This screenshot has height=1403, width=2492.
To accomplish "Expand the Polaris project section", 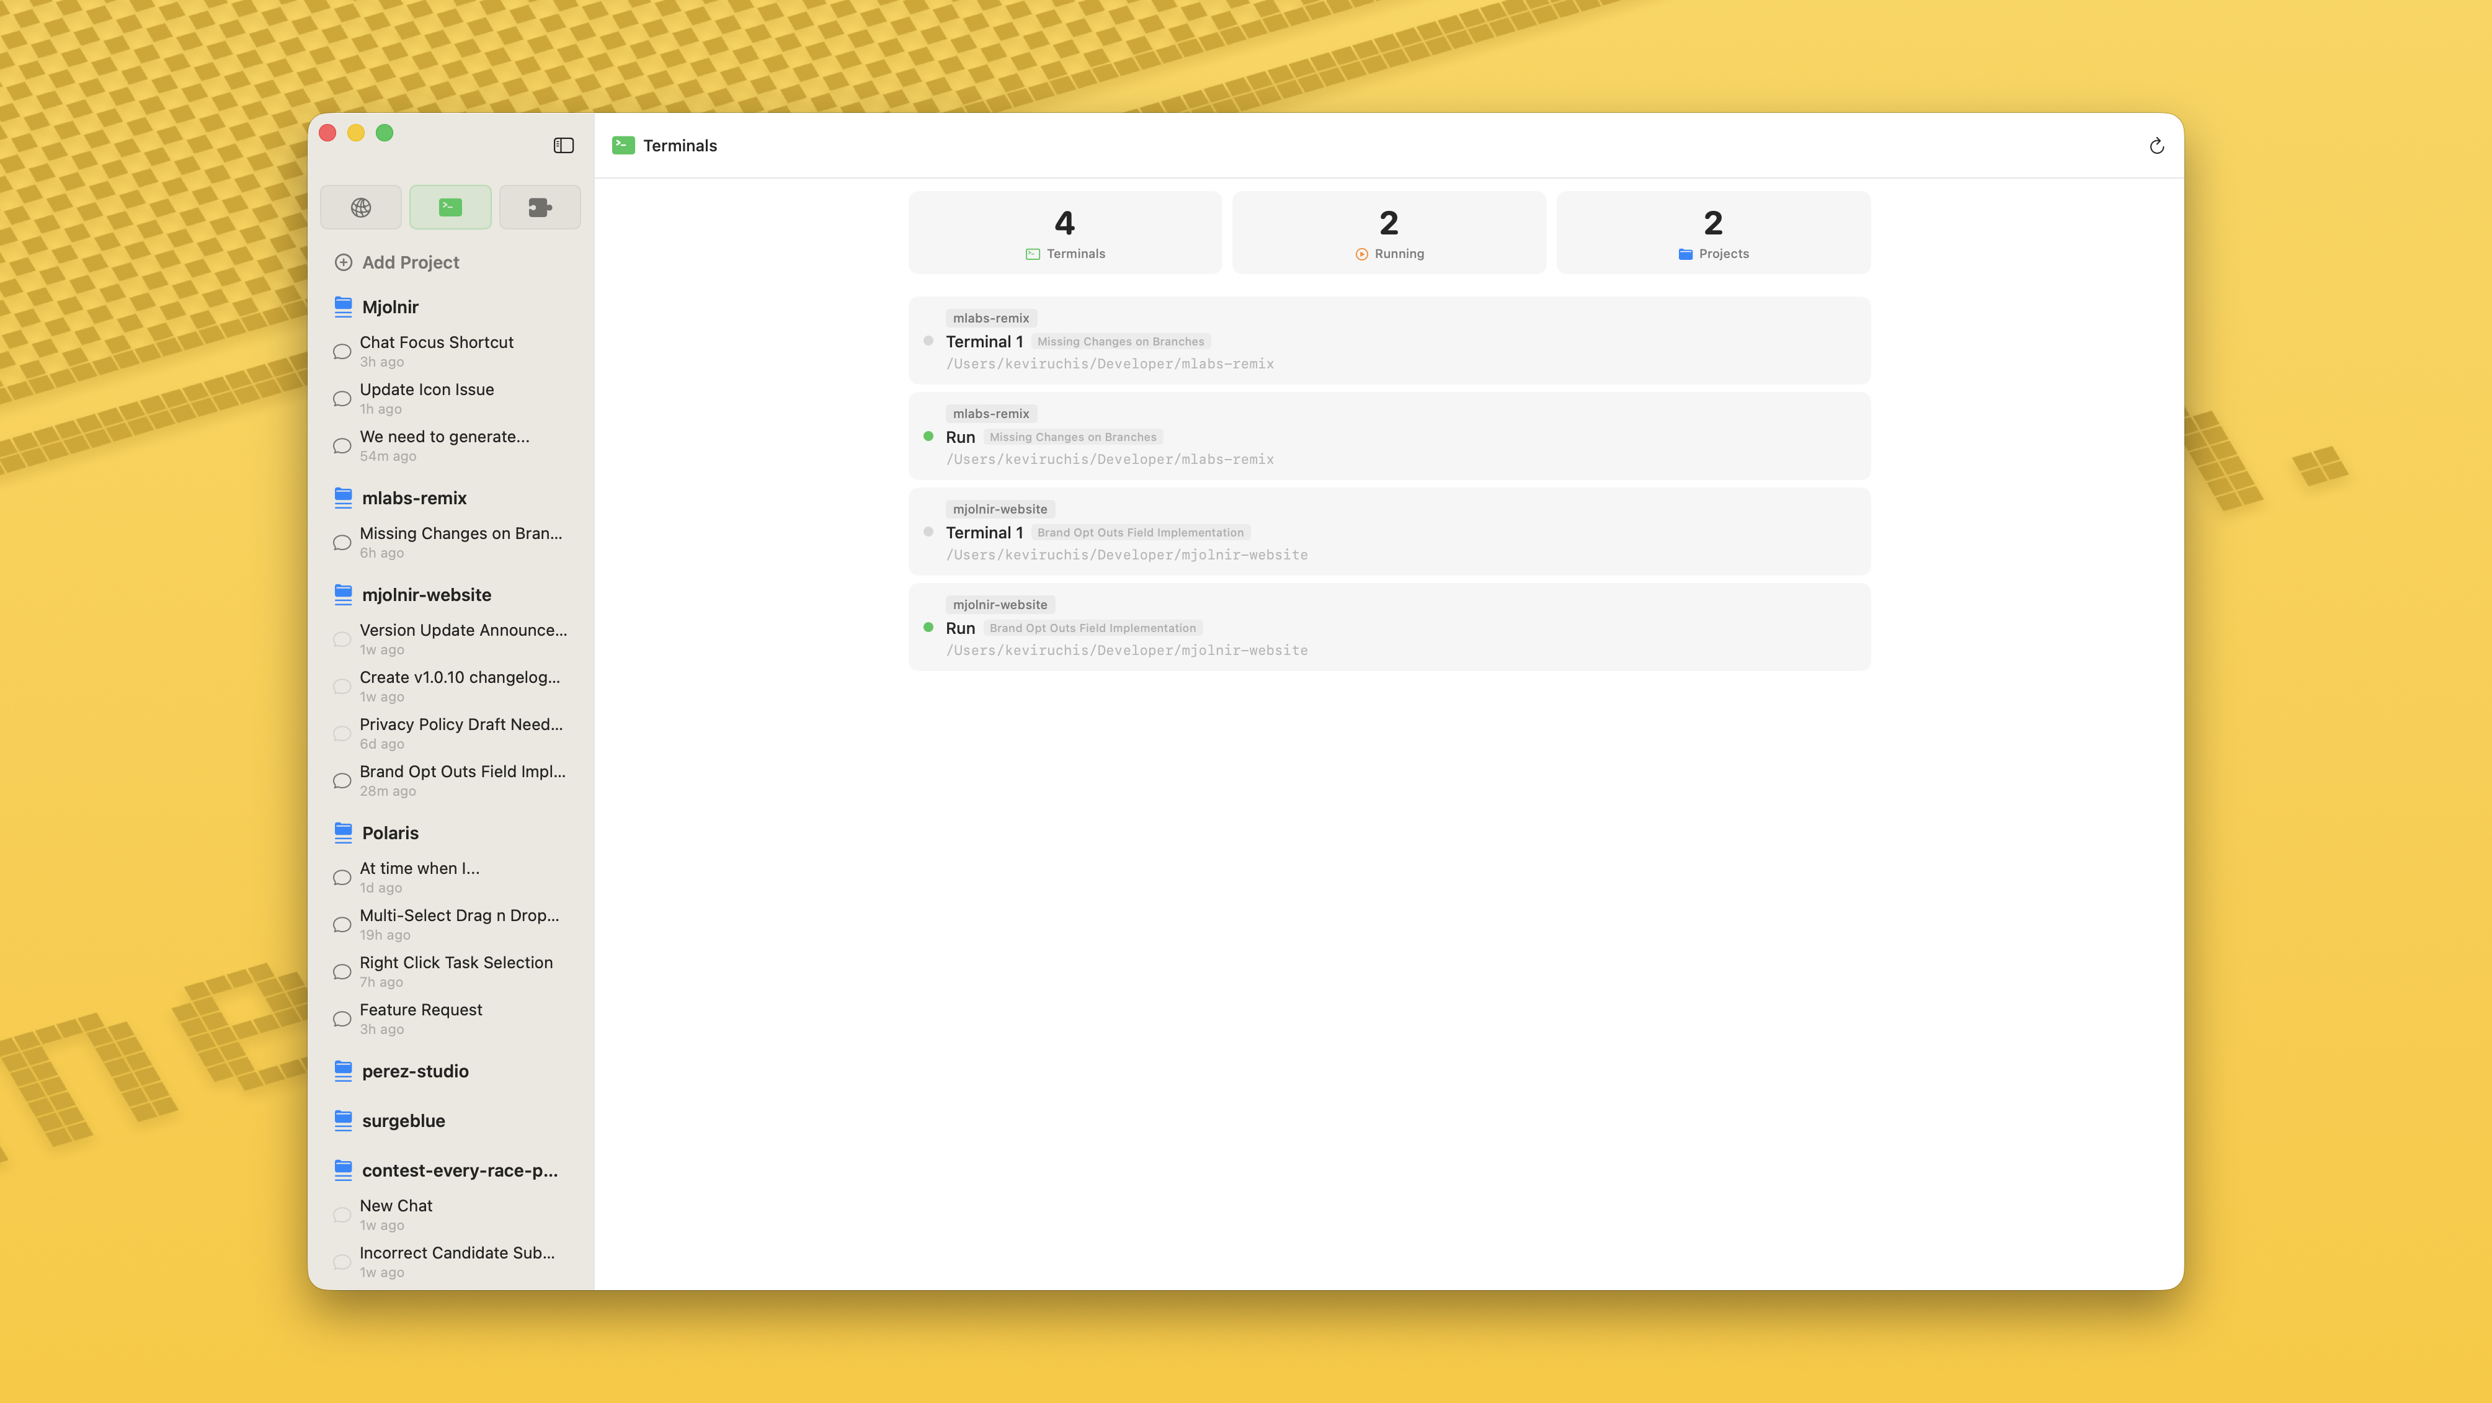I will point(389,832).
